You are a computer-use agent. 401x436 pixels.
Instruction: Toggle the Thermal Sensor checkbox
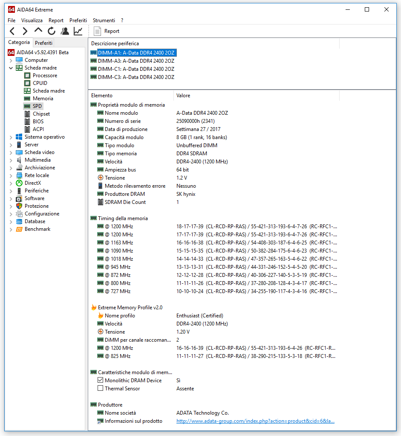[100, 388]
